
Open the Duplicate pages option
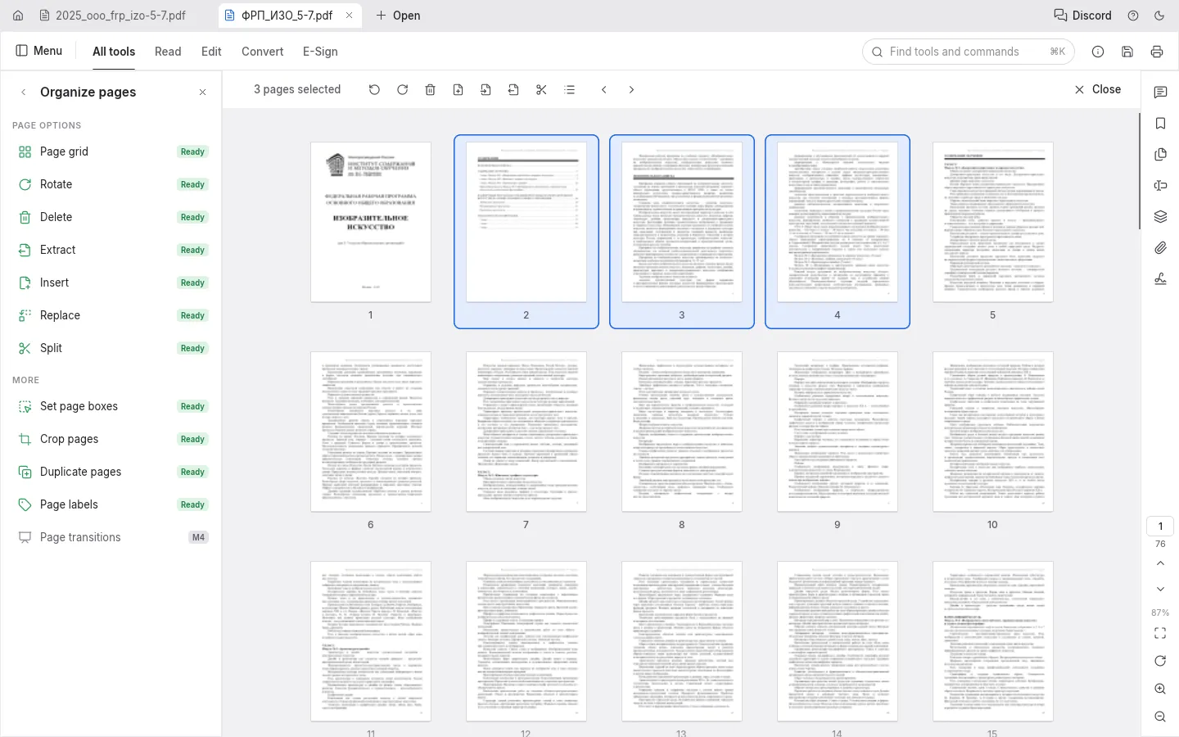[x=113, y=472]
